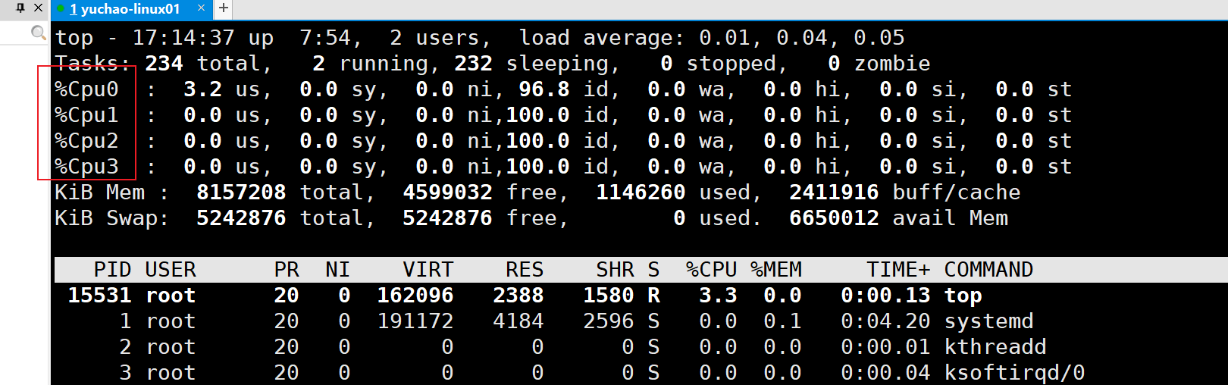
Task: Select the kthreadd process name
Action: point(995,347)
